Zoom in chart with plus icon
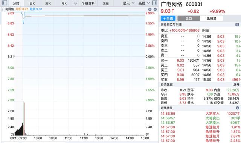 150,9
